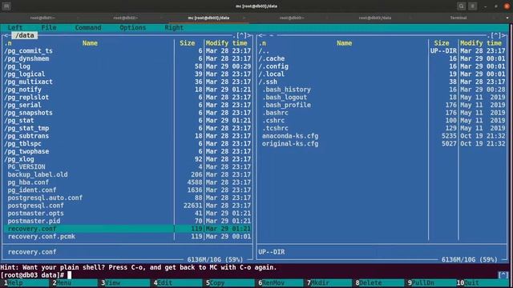Select the postmaster.pid file
The width and height of the screenshot is (513, 288).
pos(127,221)
